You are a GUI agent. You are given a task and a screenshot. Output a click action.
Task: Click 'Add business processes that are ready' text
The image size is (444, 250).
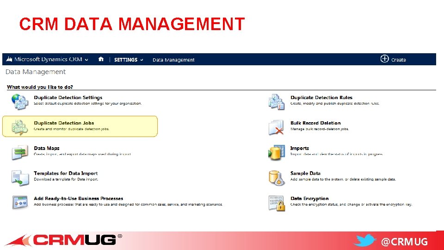(128, 204)
